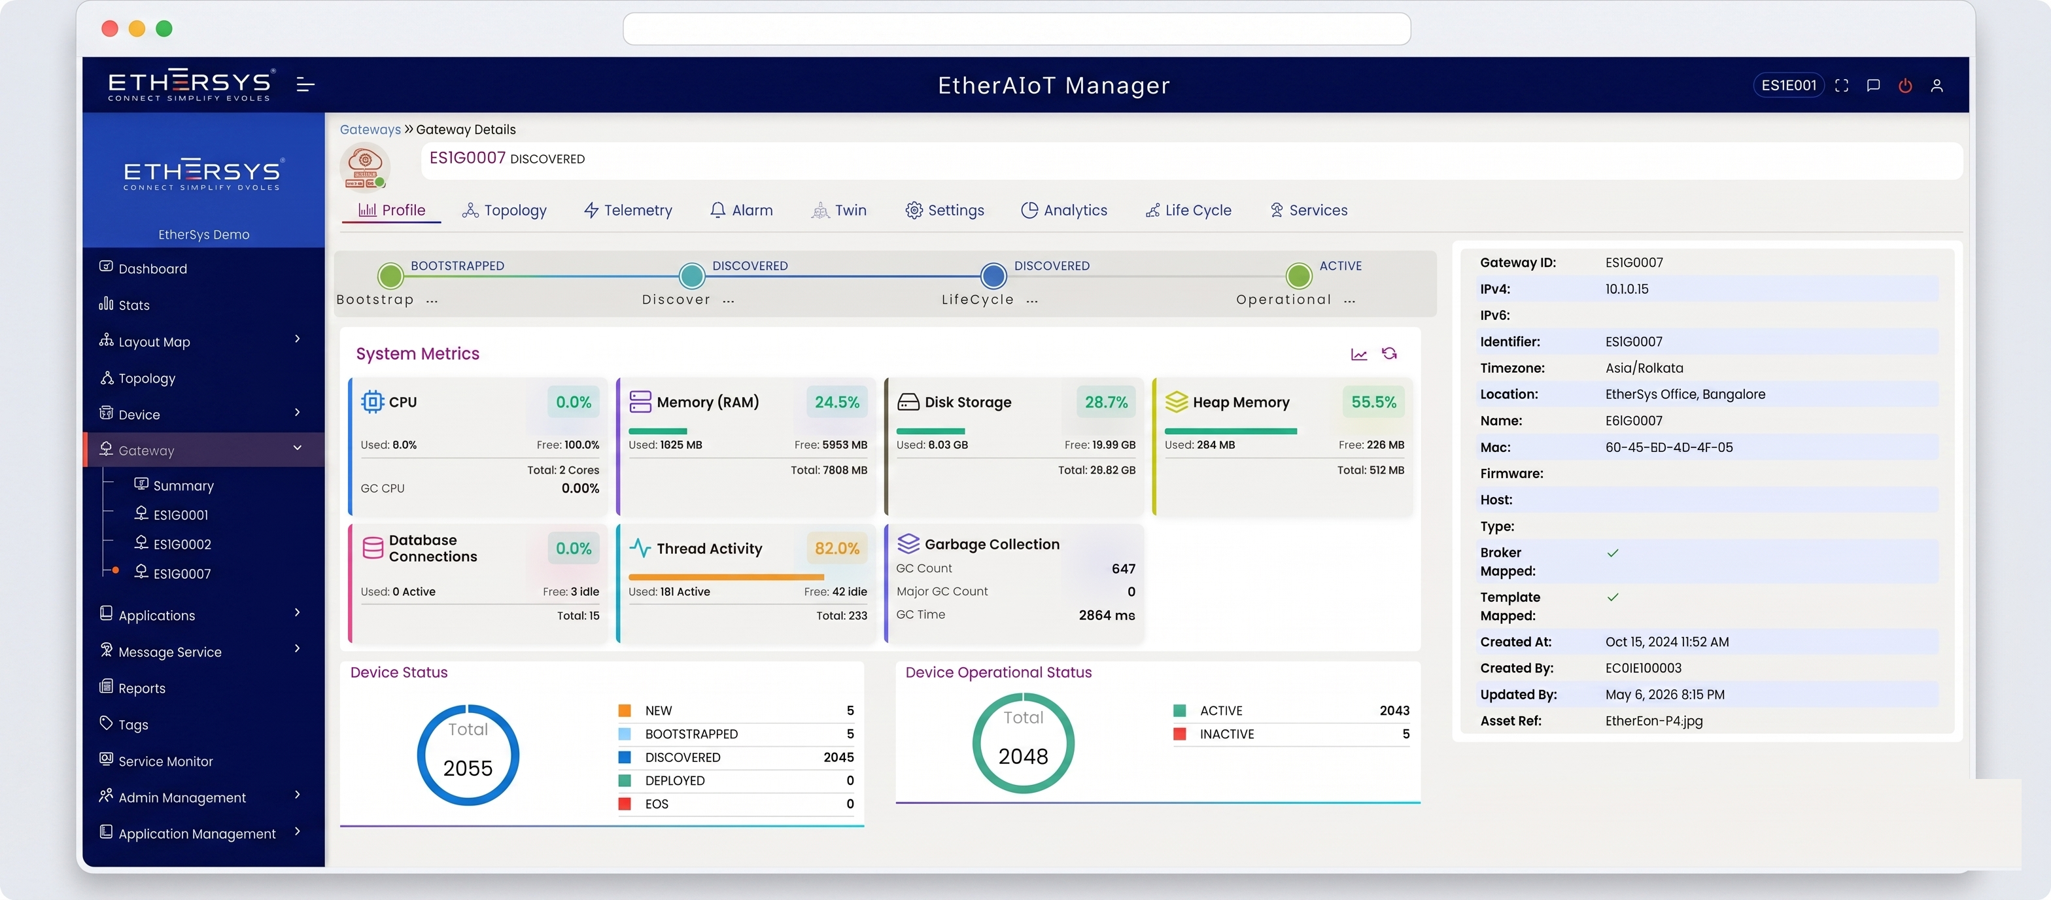Click the CPU chip icon

372,402
